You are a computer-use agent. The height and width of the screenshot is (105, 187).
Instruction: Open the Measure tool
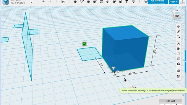click(120, 1)
